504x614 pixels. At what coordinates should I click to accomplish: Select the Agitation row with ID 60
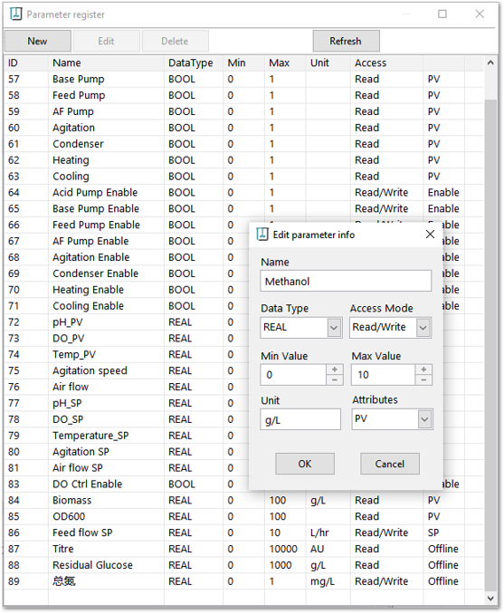[x=244, y=128]
